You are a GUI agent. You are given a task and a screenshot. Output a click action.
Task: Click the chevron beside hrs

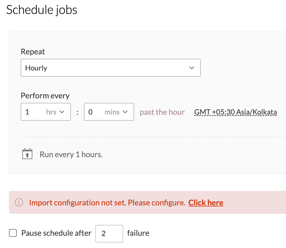[x=62, y=112]
